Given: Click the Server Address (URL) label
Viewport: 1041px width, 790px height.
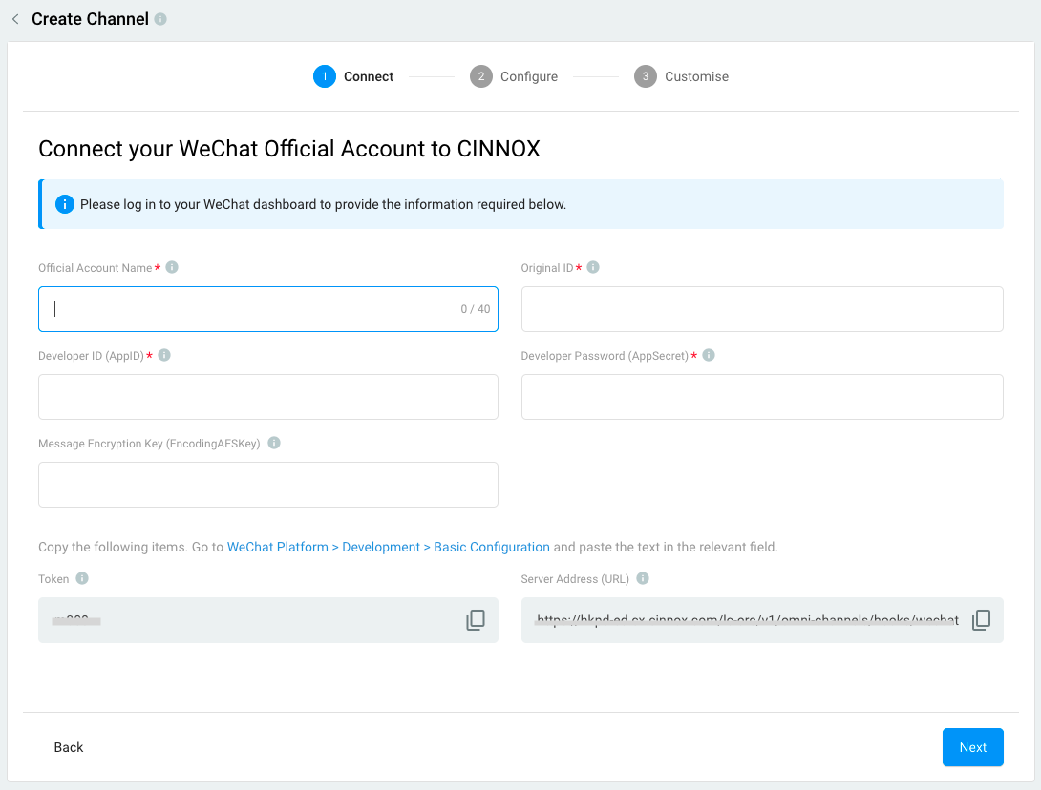Looking at the screenshot, I should [x=575, y=579].
